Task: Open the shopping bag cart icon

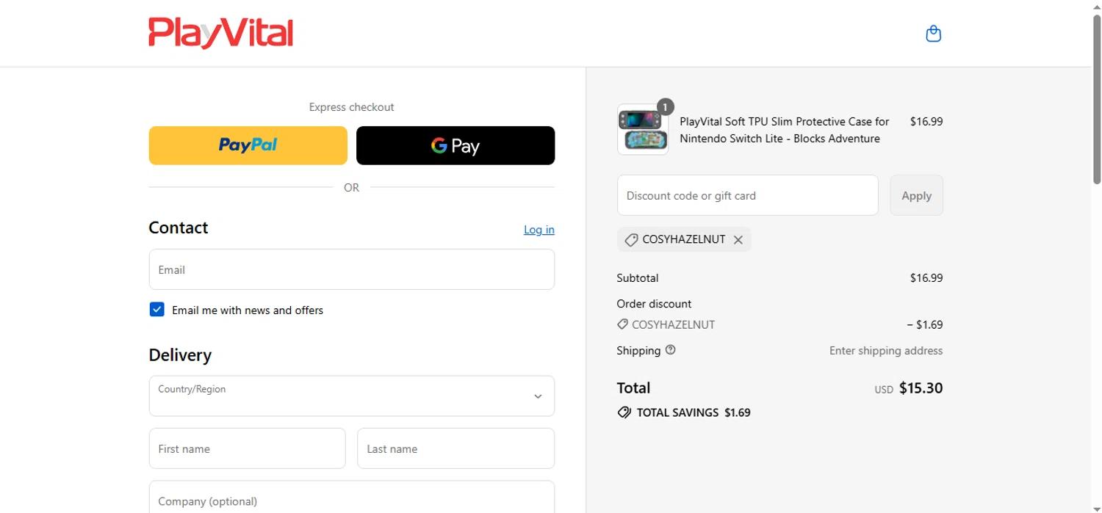Action: pyautogui.click(x=934, y=34)
